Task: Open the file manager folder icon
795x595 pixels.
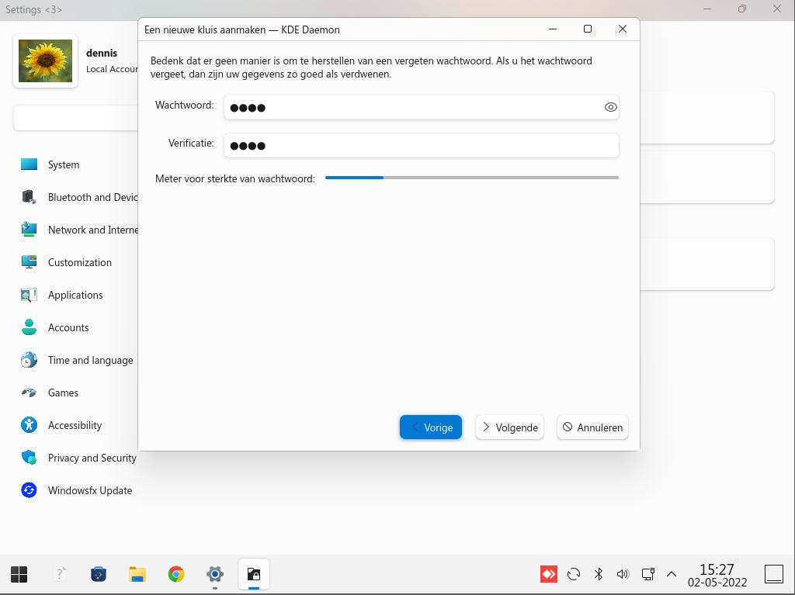Action: (137, 574)
